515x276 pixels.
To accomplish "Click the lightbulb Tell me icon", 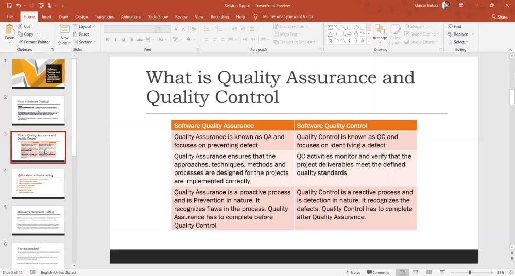I will [255, 16].
